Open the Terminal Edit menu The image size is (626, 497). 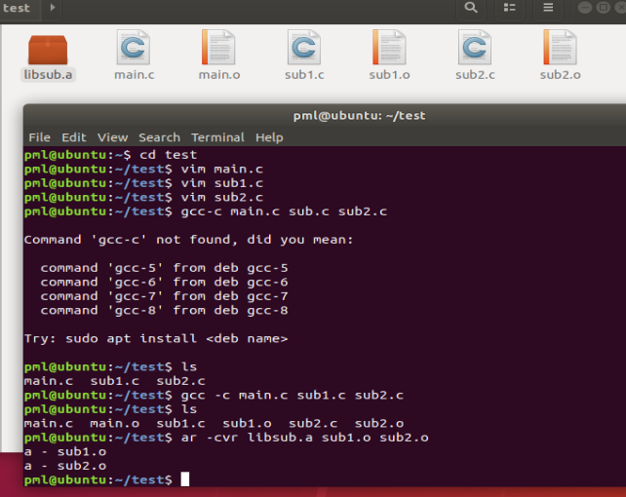click(x=74, y=137)
